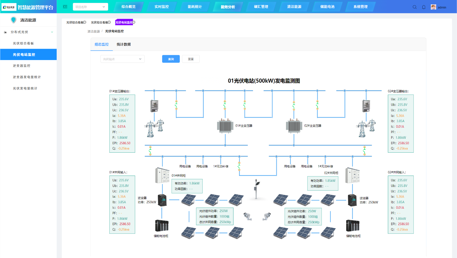
Task: Open search via the magnifier icon
Action: (x=415, y=7)
